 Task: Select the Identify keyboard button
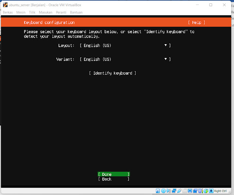pos(113,73)
